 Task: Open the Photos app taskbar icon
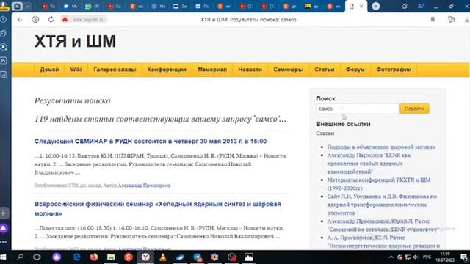(249, 257)
